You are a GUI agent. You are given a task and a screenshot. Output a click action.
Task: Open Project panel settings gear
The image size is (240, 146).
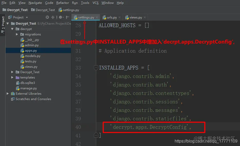[x=61, y=17]
